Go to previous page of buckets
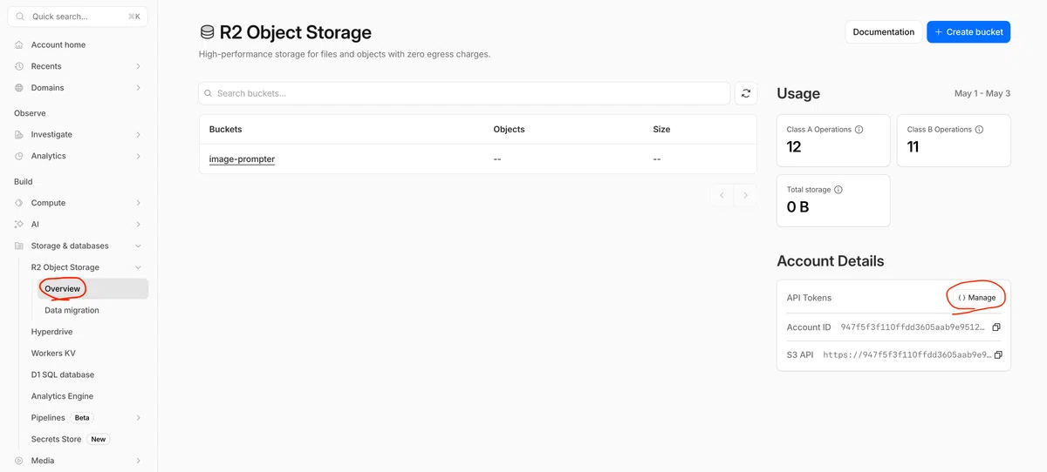 722,196
